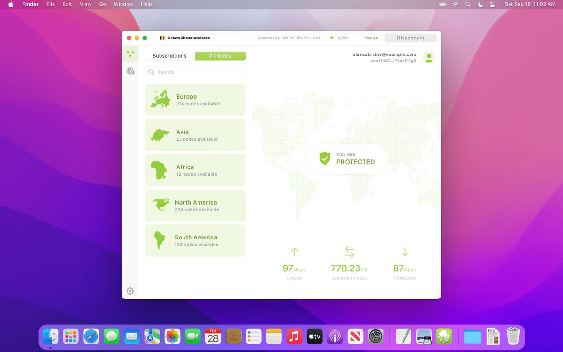Open the Window menu in menu bar
563x352 pixels.
[123, 4]
